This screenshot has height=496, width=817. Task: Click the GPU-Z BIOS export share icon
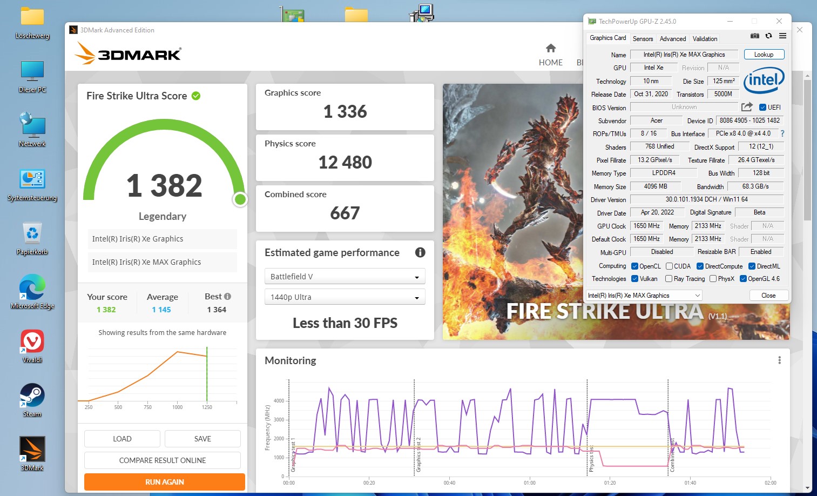[x=747, y=107]
